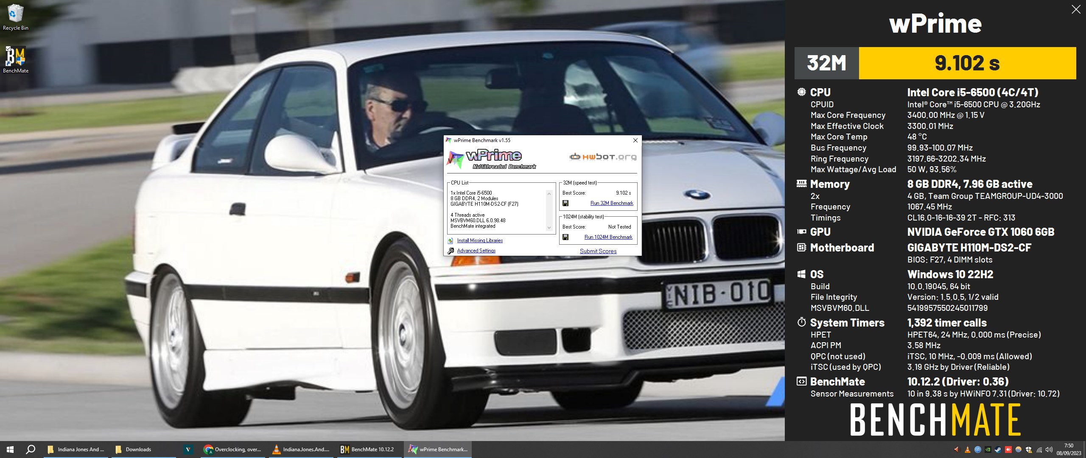1086x458 pixels.
Task: Click the teal V app icon in taskbar
Action: [x=188, y=450]
